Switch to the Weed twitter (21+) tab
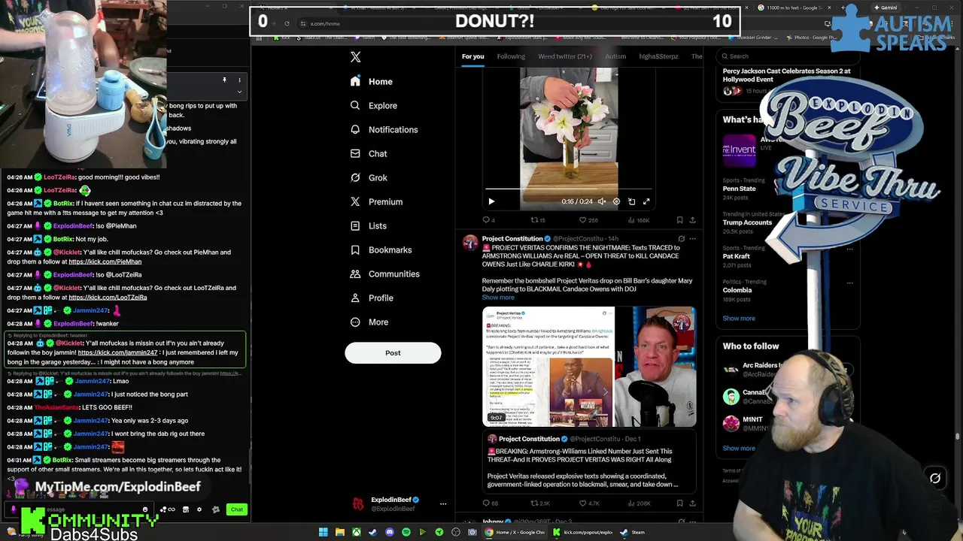 click(x=565, y=56)
